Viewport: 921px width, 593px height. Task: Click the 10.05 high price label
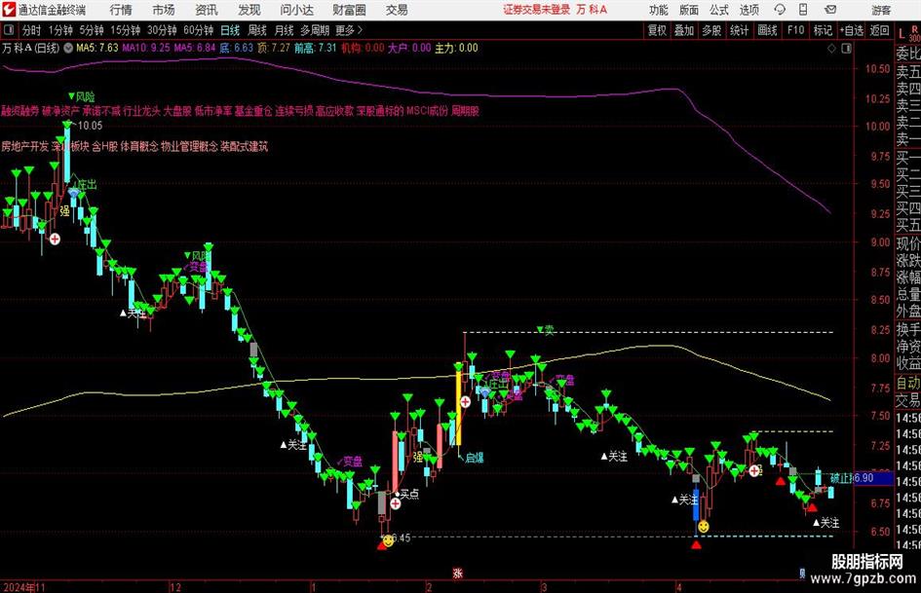(90, 126)
